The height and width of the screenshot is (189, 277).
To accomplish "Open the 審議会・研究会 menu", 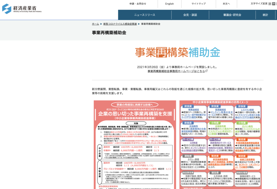I will [232, 15].
